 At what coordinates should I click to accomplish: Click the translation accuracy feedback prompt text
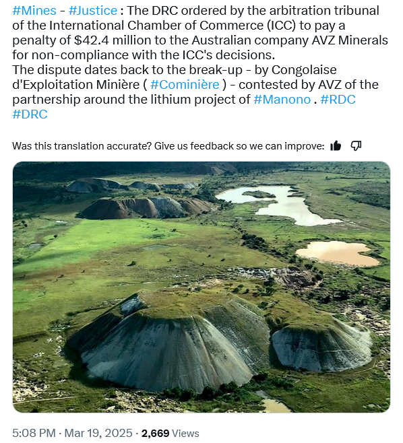(x=168, y=146)
